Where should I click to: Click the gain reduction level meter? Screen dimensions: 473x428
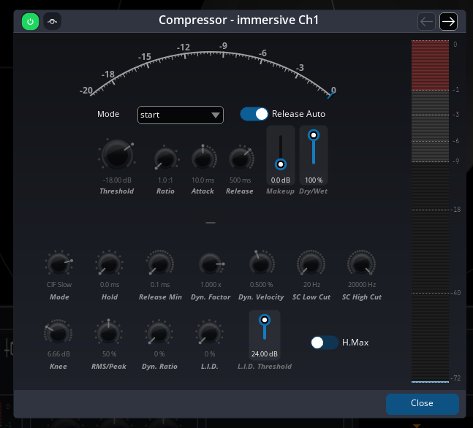(x=430, y=210)
